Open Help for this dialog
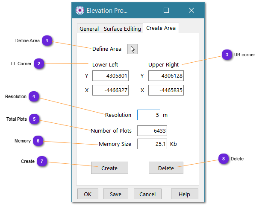262x206 pixels. click(x=184, y=194)
